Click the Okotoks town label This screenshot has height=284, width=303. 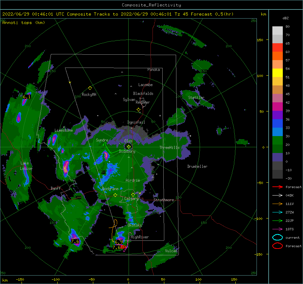point(135,225)
